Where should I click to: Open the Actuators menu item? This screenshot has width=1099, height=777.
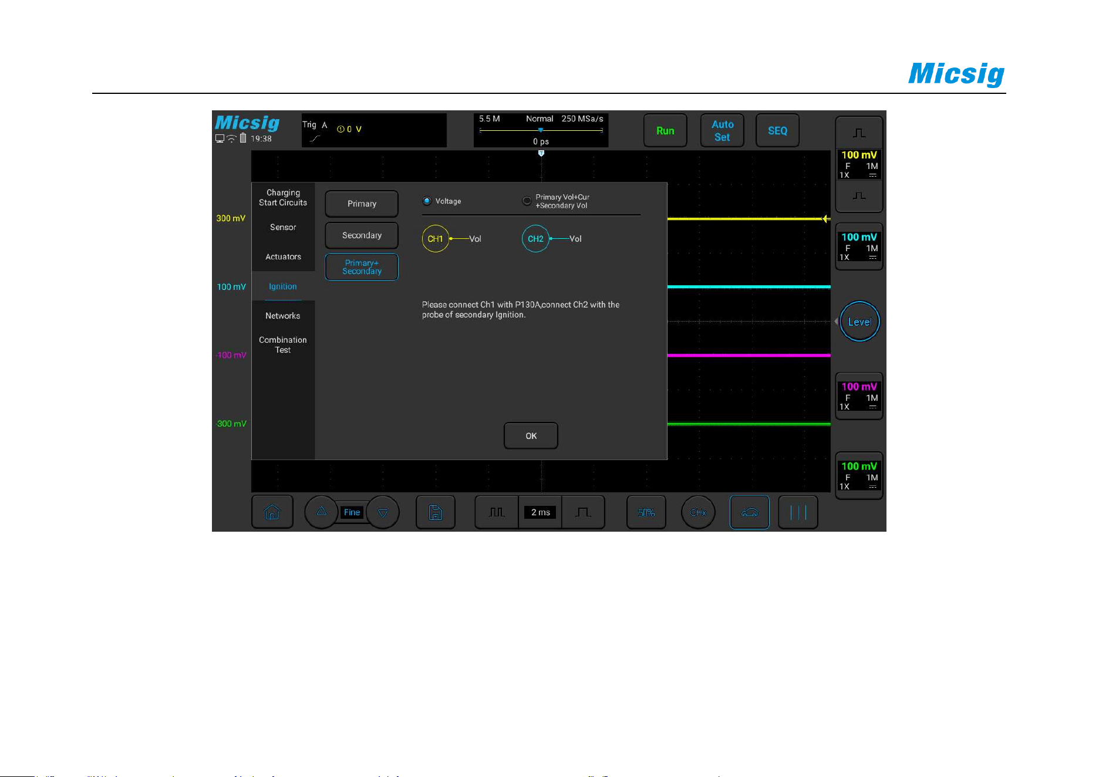tap(283, 256)
